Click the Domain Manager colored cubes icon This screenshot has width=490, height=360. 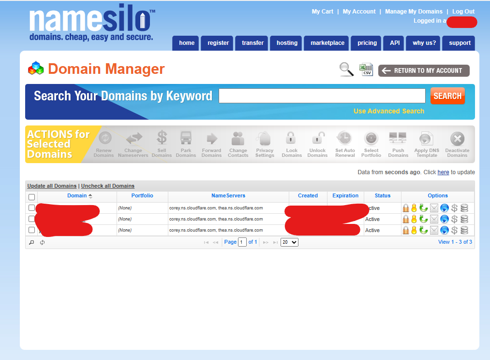(x=36, y=68)
